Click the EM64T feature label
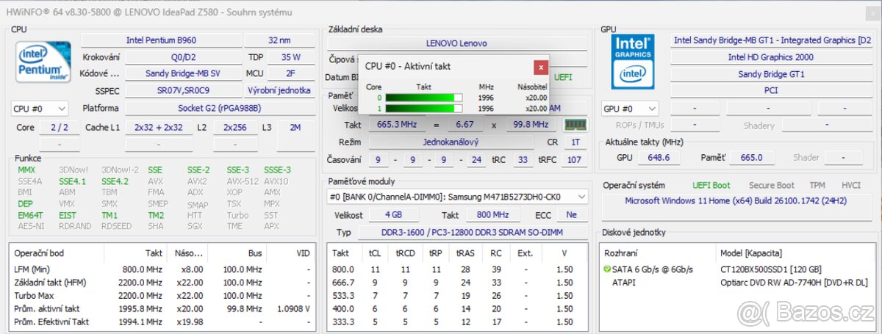This screenshot has height=334, width=882. [29, 215]
